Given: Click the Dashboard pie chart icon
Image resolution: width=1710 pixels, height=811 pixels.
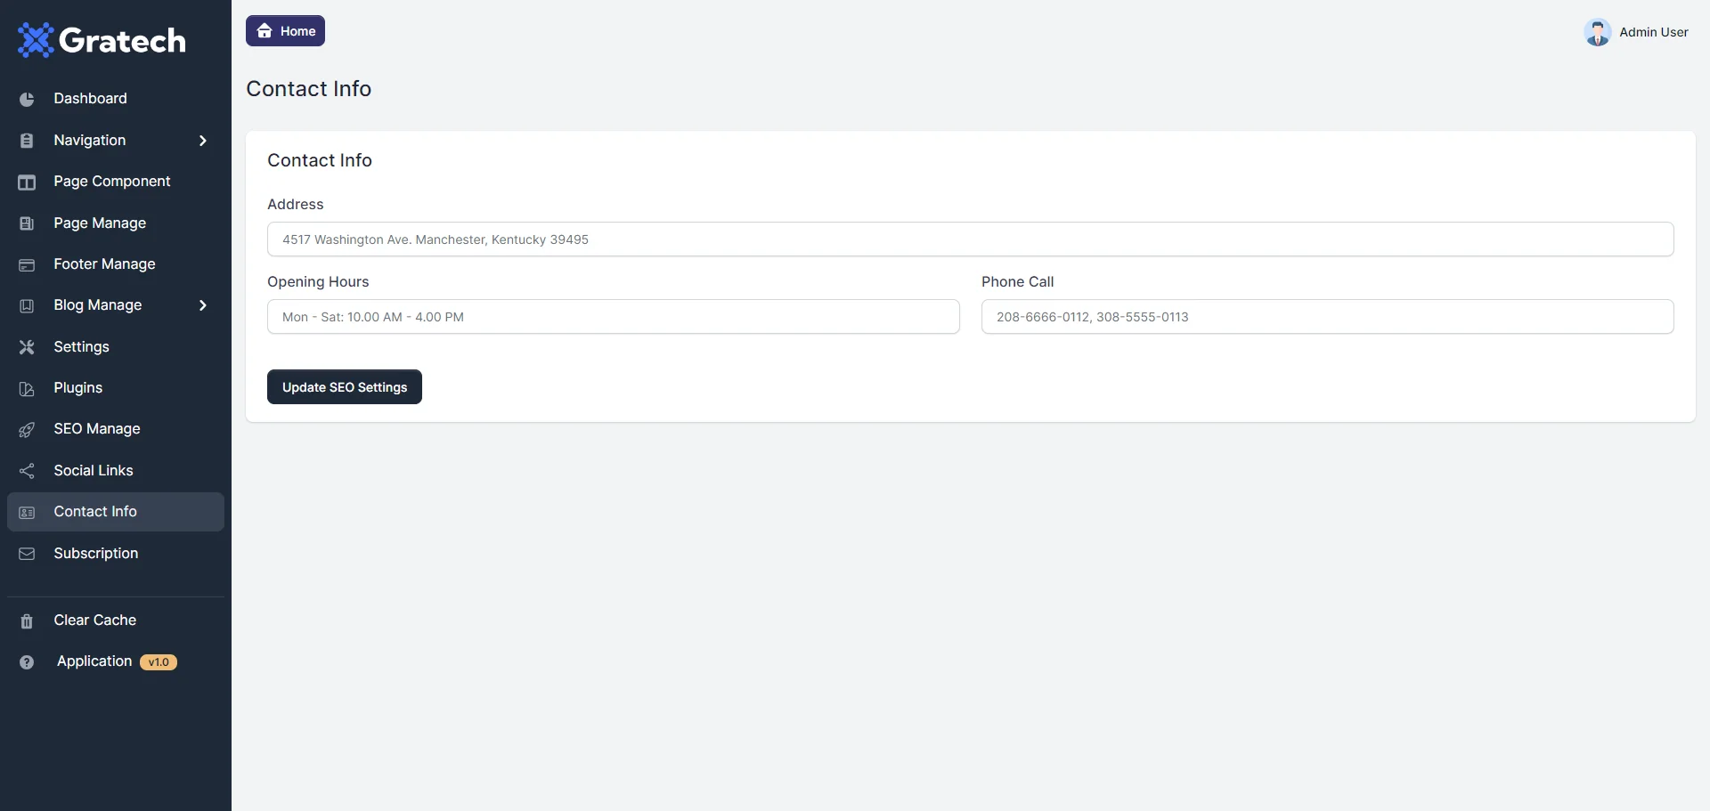Looking at the screenshot, I should pos(27,99).
